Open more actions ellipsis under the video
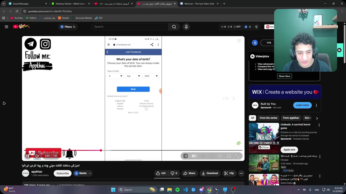Screen dimensions: 346x194 click(x=241, y=173)
